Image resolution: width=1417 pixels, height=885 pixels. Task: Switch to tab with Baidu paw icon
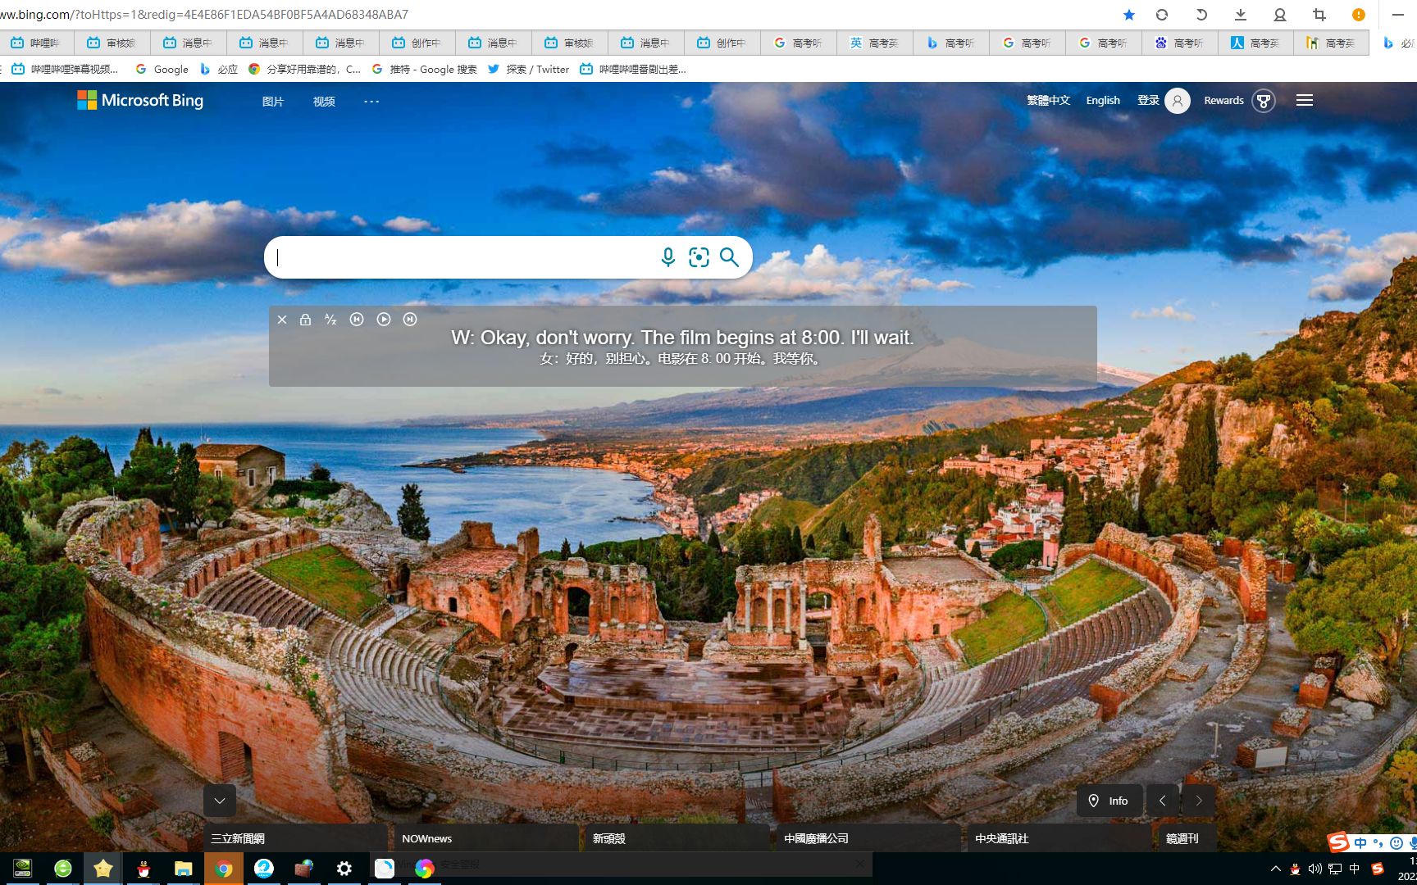point(1180,43)
